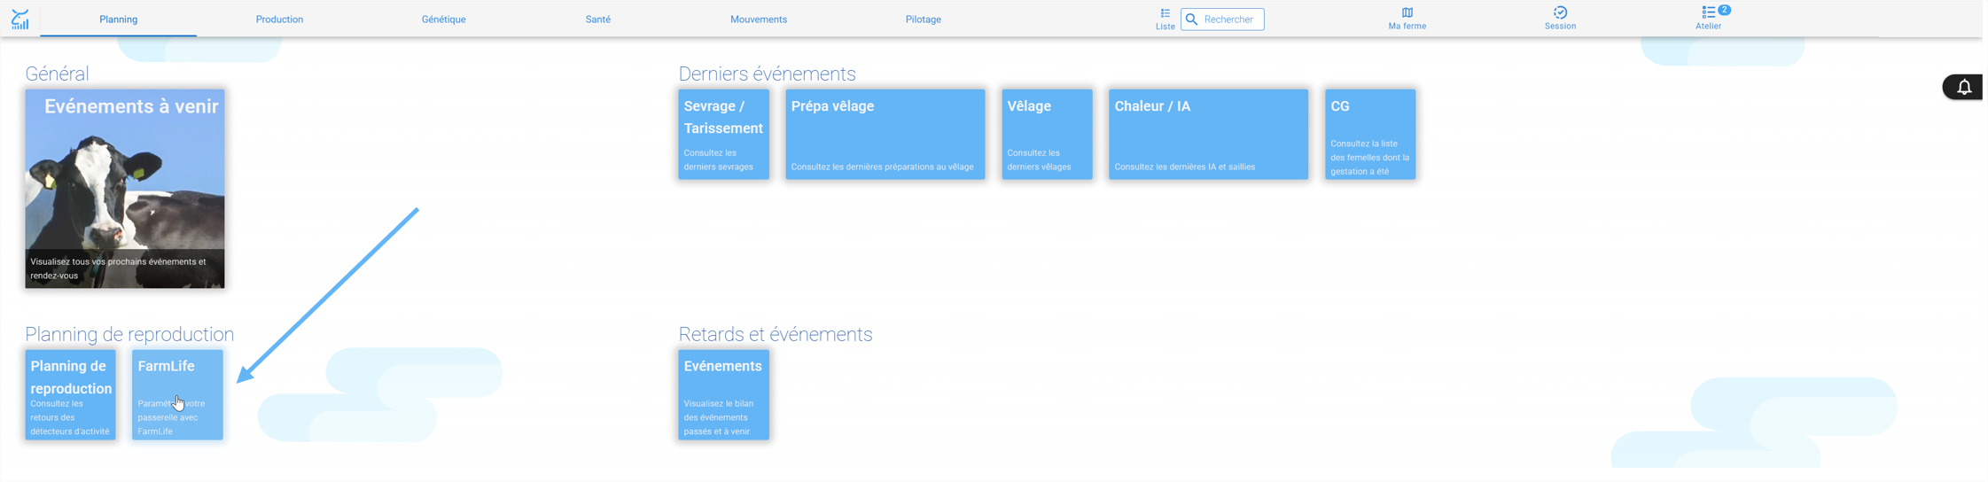Viewport: 1988px width, 482px height.
Task: Open Ma ferme map icon
Action: pyautogui.click(x=1407, y=12)
